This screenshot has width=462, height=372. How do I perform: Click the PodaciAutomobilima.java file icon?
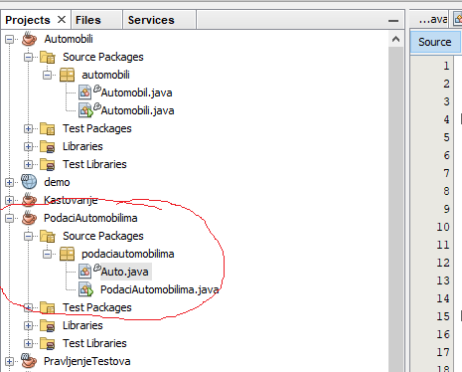tap(85, 289)
